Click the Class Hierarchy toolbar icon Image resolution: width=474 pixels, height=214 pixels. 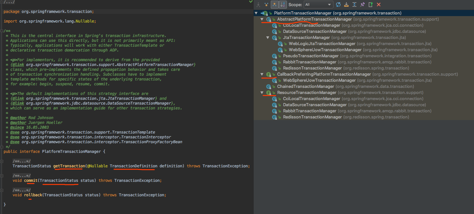coord(258,5)
